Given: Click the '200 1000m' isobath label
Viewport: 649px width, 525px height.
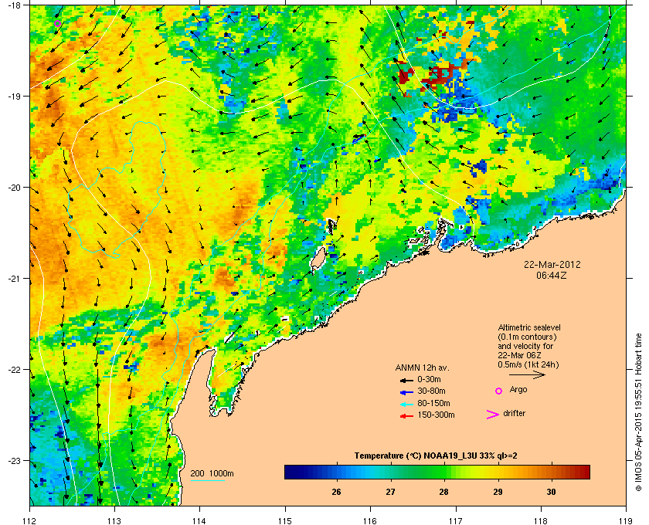Looking at the screenshot, I should point(212,473).
